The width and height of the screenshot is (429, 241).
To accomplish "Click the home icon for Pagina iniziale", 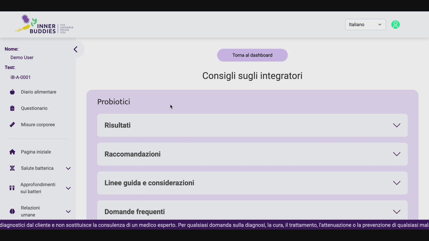I will point(12,152).
